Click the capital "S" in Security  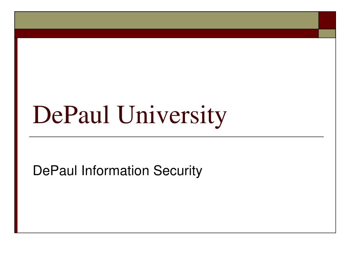(158, 171)
